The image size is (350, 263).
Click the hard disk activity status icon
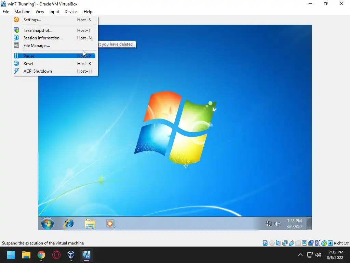click(265, 243)
